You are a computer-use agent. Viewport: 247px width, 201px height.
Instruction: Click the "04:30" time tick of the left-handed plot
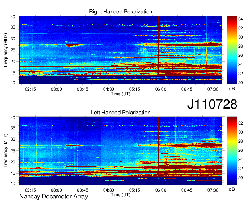coord(109,190)
